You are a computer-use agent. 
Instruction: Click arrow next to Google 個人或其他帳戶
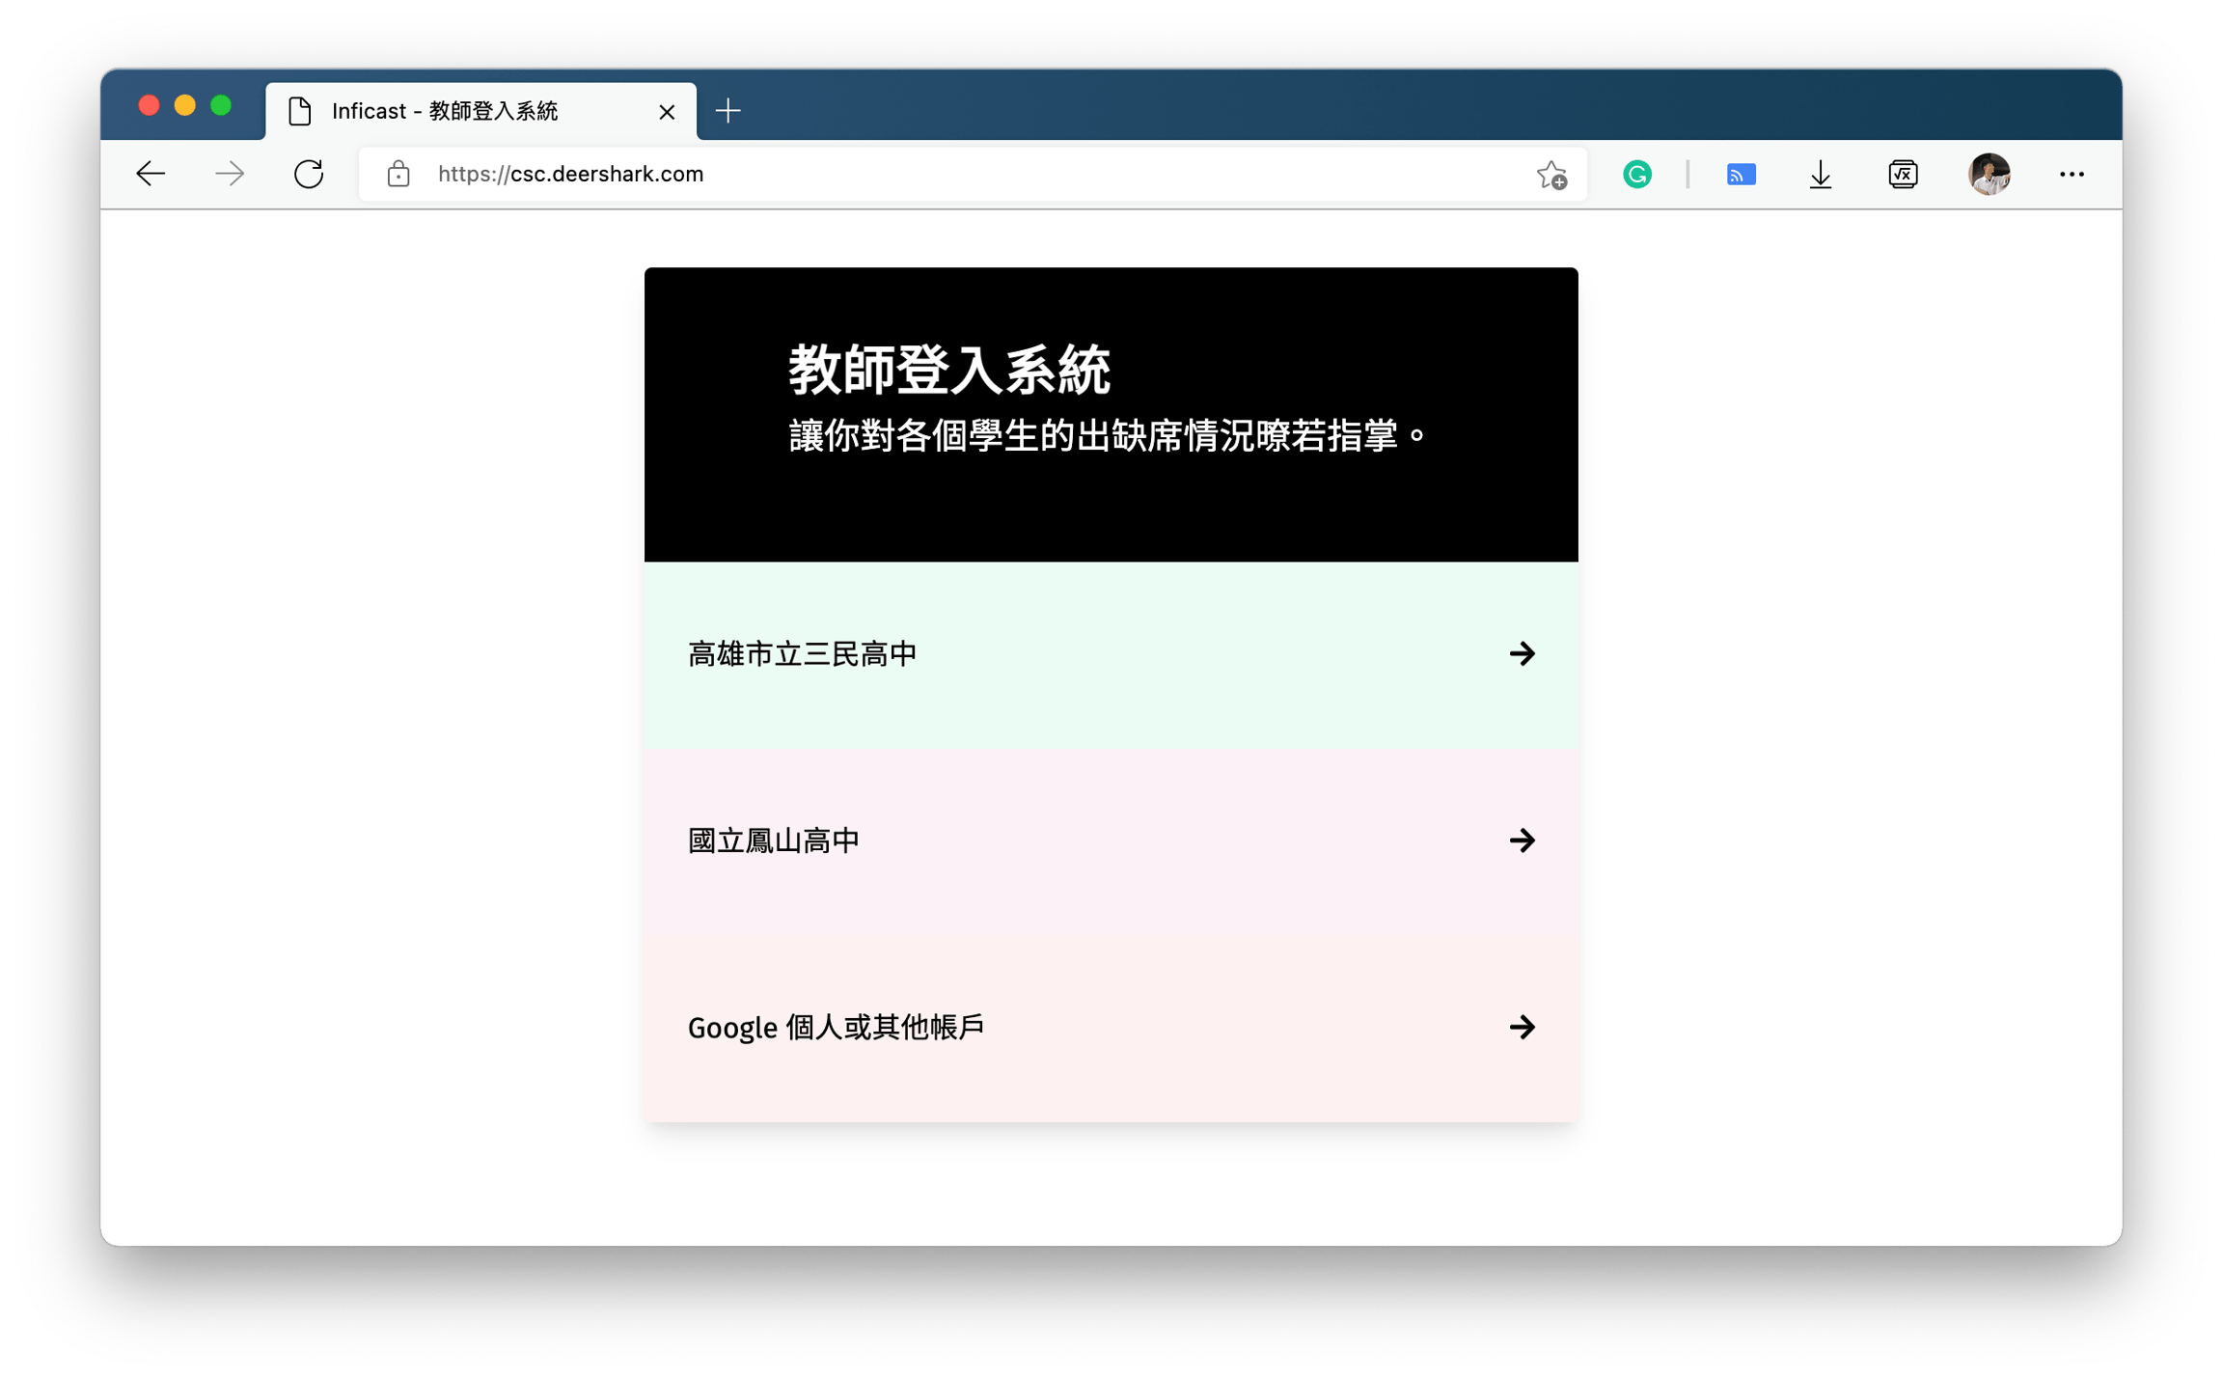(x=1523, y=1028)
